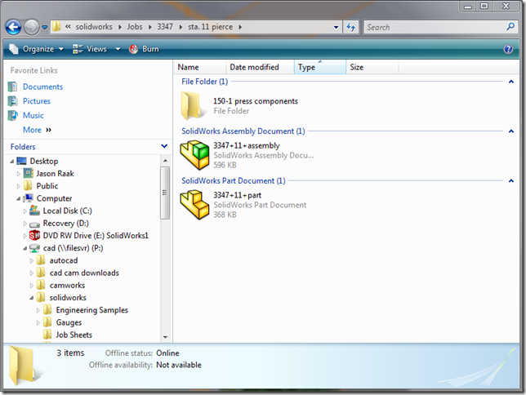The image size is (526, 395).
Task: Open the address bar history dropdown
Action: 336,27
